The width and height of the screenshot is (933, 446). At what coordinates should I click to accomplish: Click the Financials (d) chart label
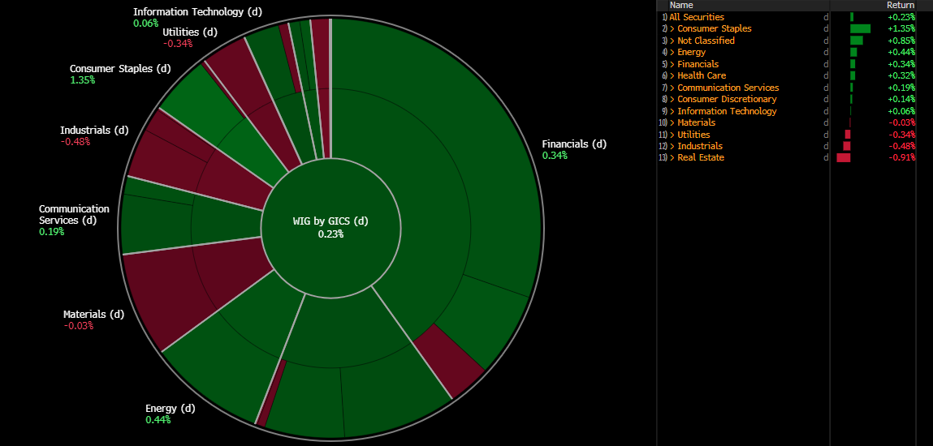[574, 144]
